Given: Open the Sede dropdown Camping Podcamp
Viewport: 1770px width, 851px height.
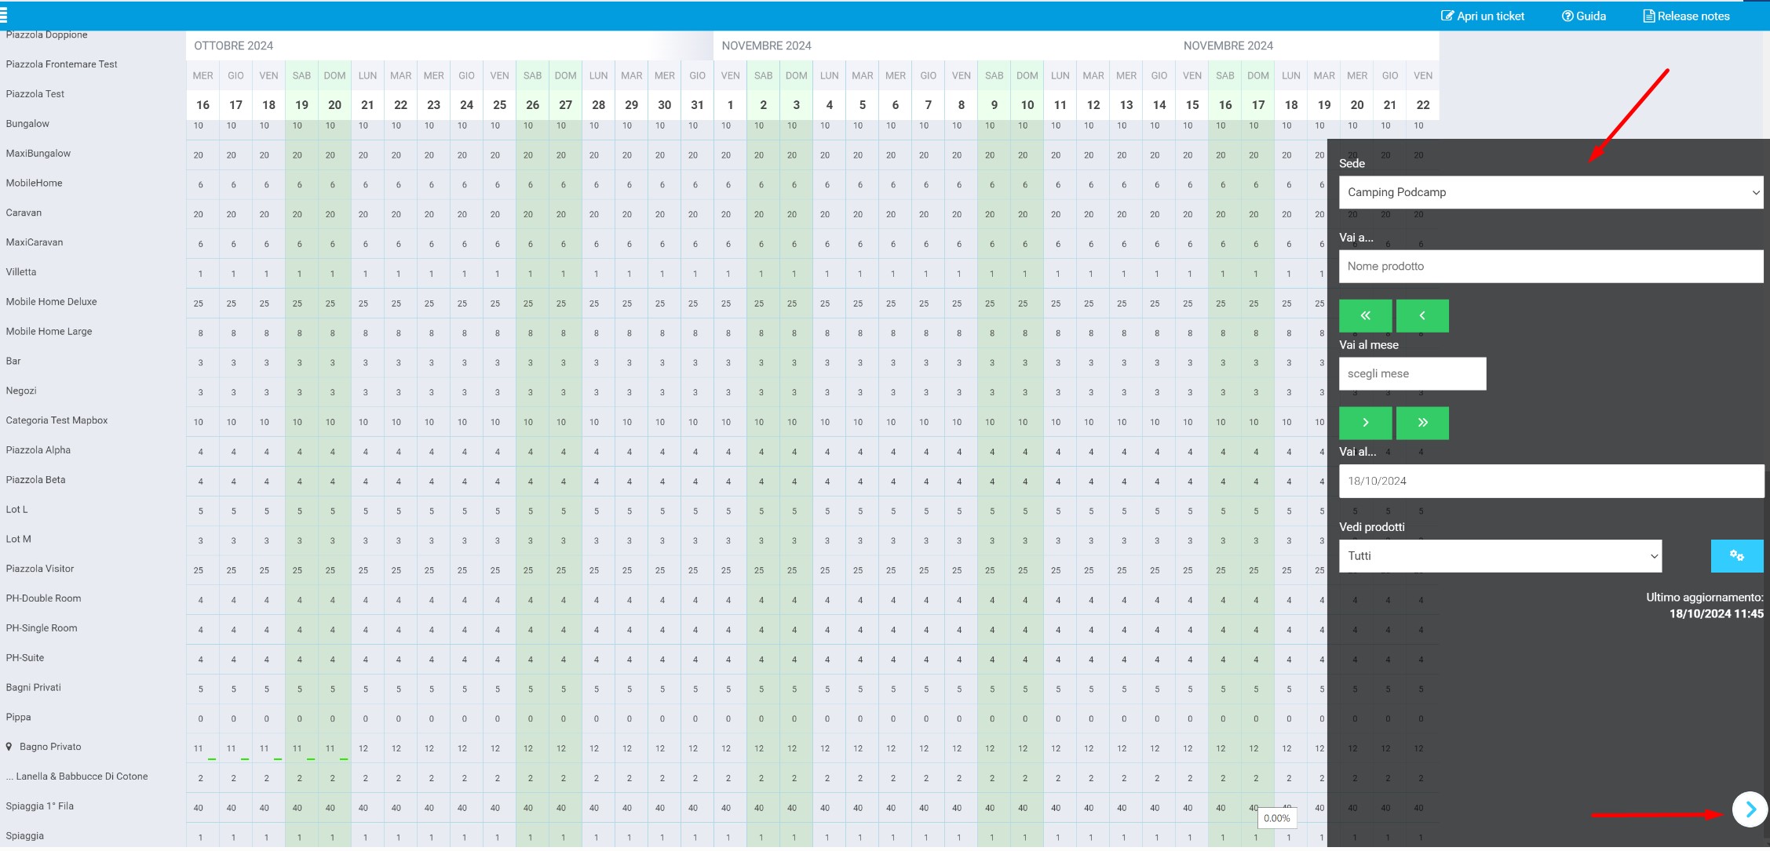Looking at the screenshot, I should click(1550, 192).
